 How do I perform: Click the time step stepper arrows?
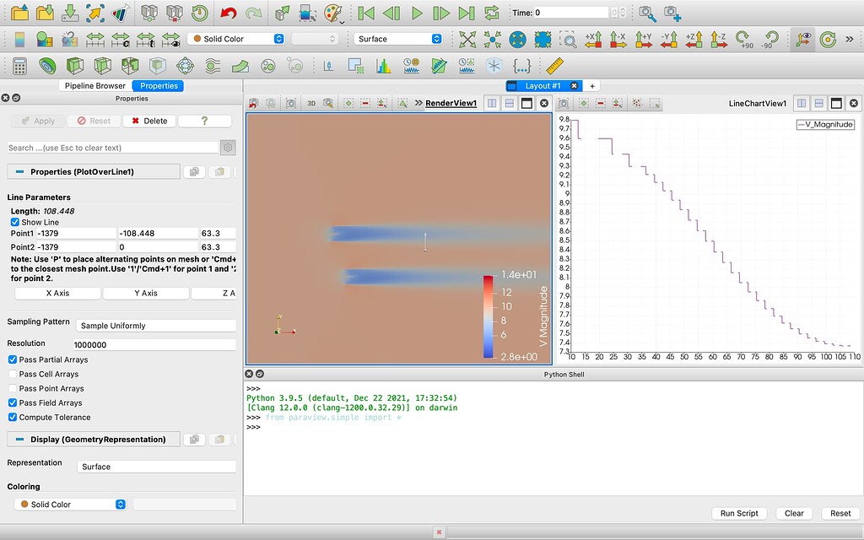point(623,12)
